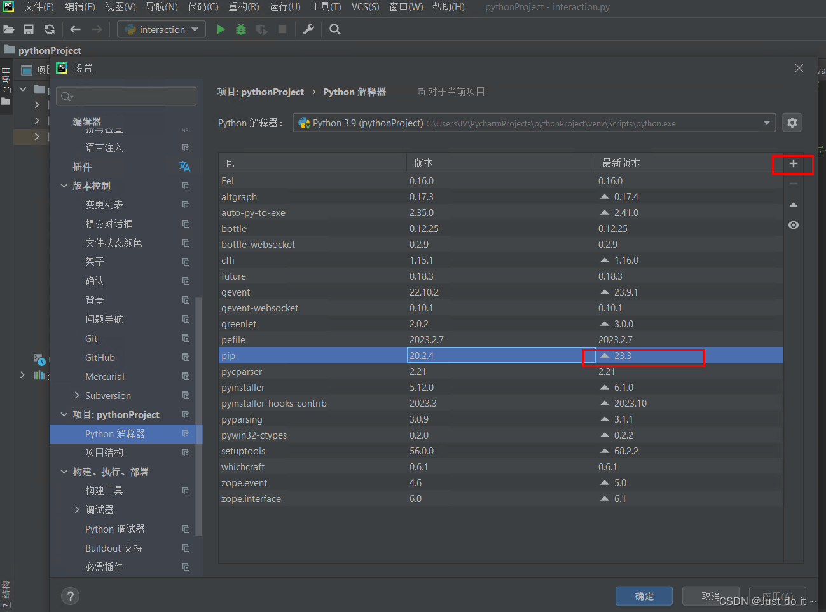Open the Python 解释器 interpreter dropdown
The image size is (826, 612).
[534, 123]
